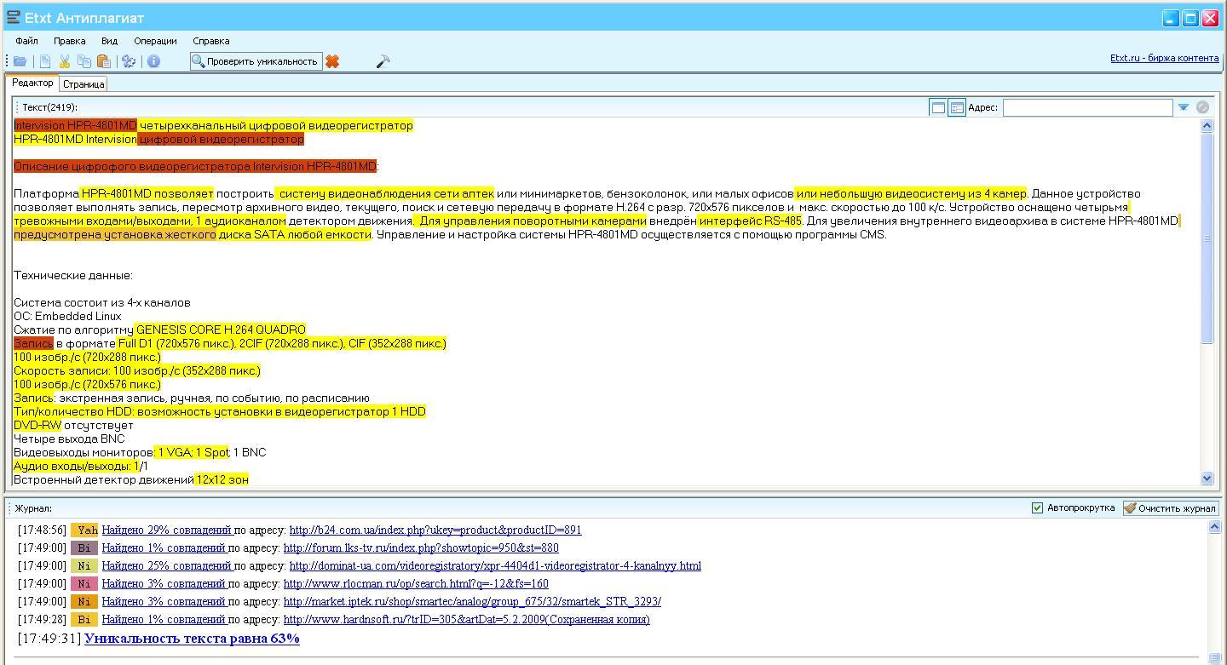
Task: Click the copy icon in toolbar
Action: [x=84, y=61]
